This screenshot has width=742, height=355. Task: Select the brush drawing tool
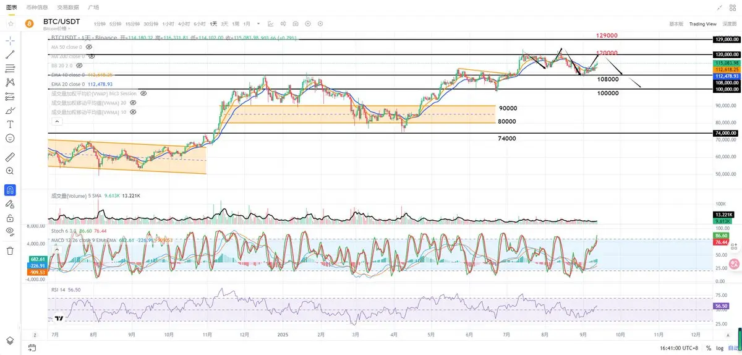click(x=10, y=111)
